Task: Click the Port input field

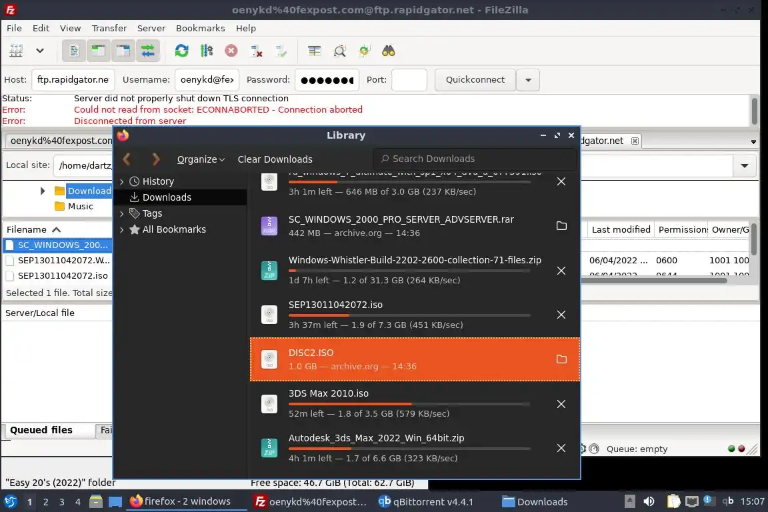Action: coord(409,80)
